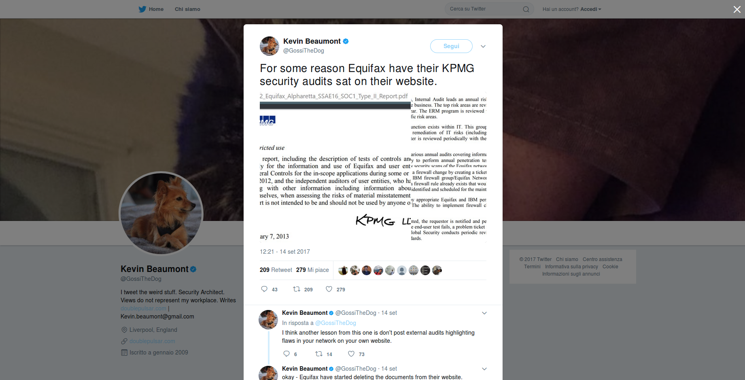745x380 pixels.
Task: Open the Chi siamo menu item
Action: click(187, 9)
